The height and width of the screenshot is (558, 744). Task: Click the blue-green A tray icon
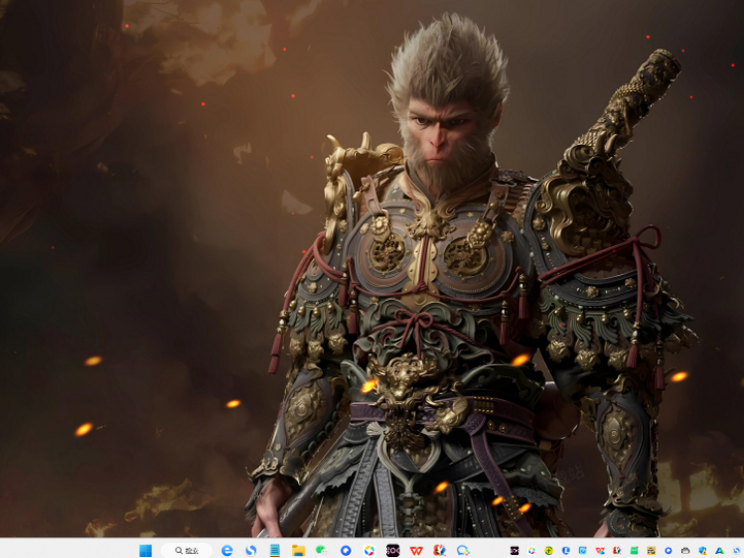pos(720,550)
